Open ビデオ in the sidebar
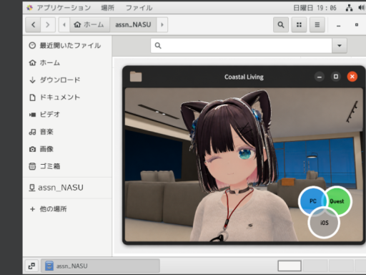 67,115
